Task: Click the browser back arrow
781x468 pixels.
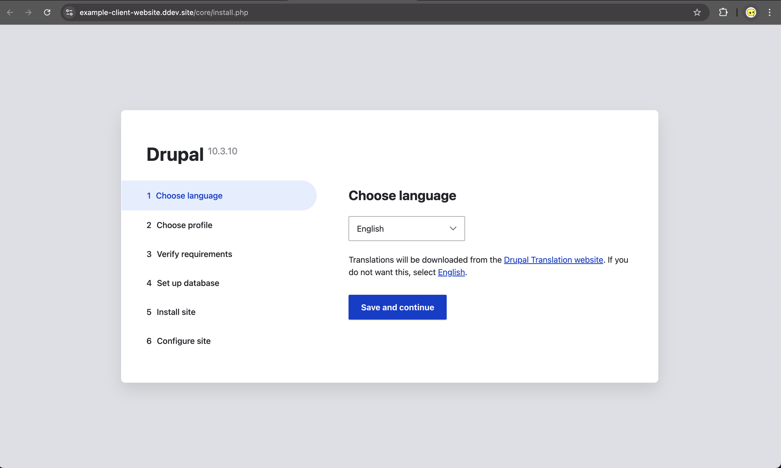Action: [x=10, y=12]
